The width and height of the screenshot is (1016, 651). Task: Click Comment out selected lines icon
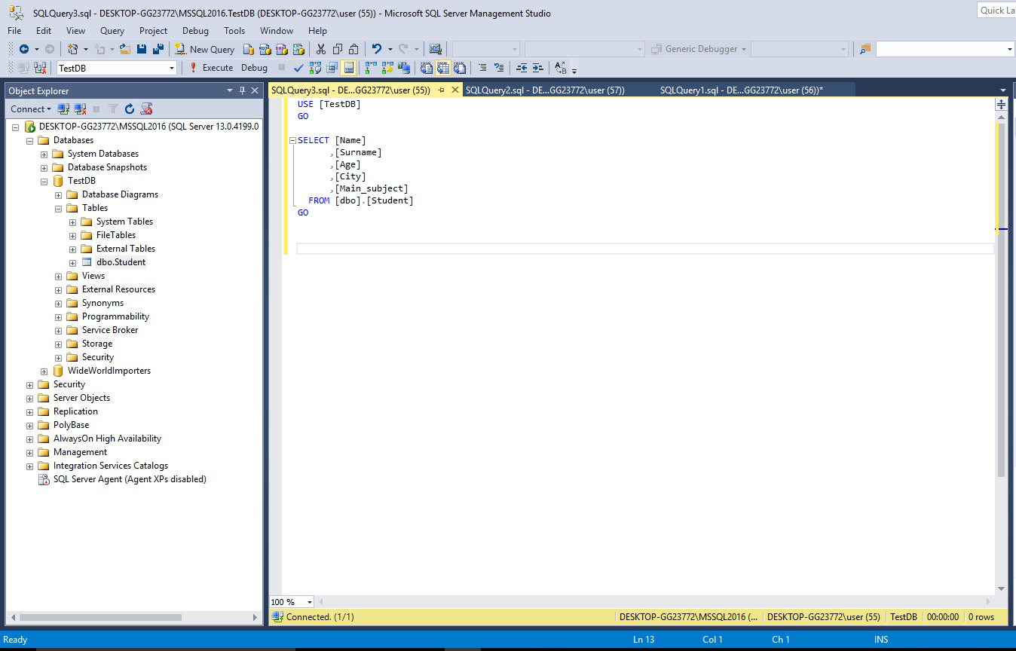click(482, 68)
